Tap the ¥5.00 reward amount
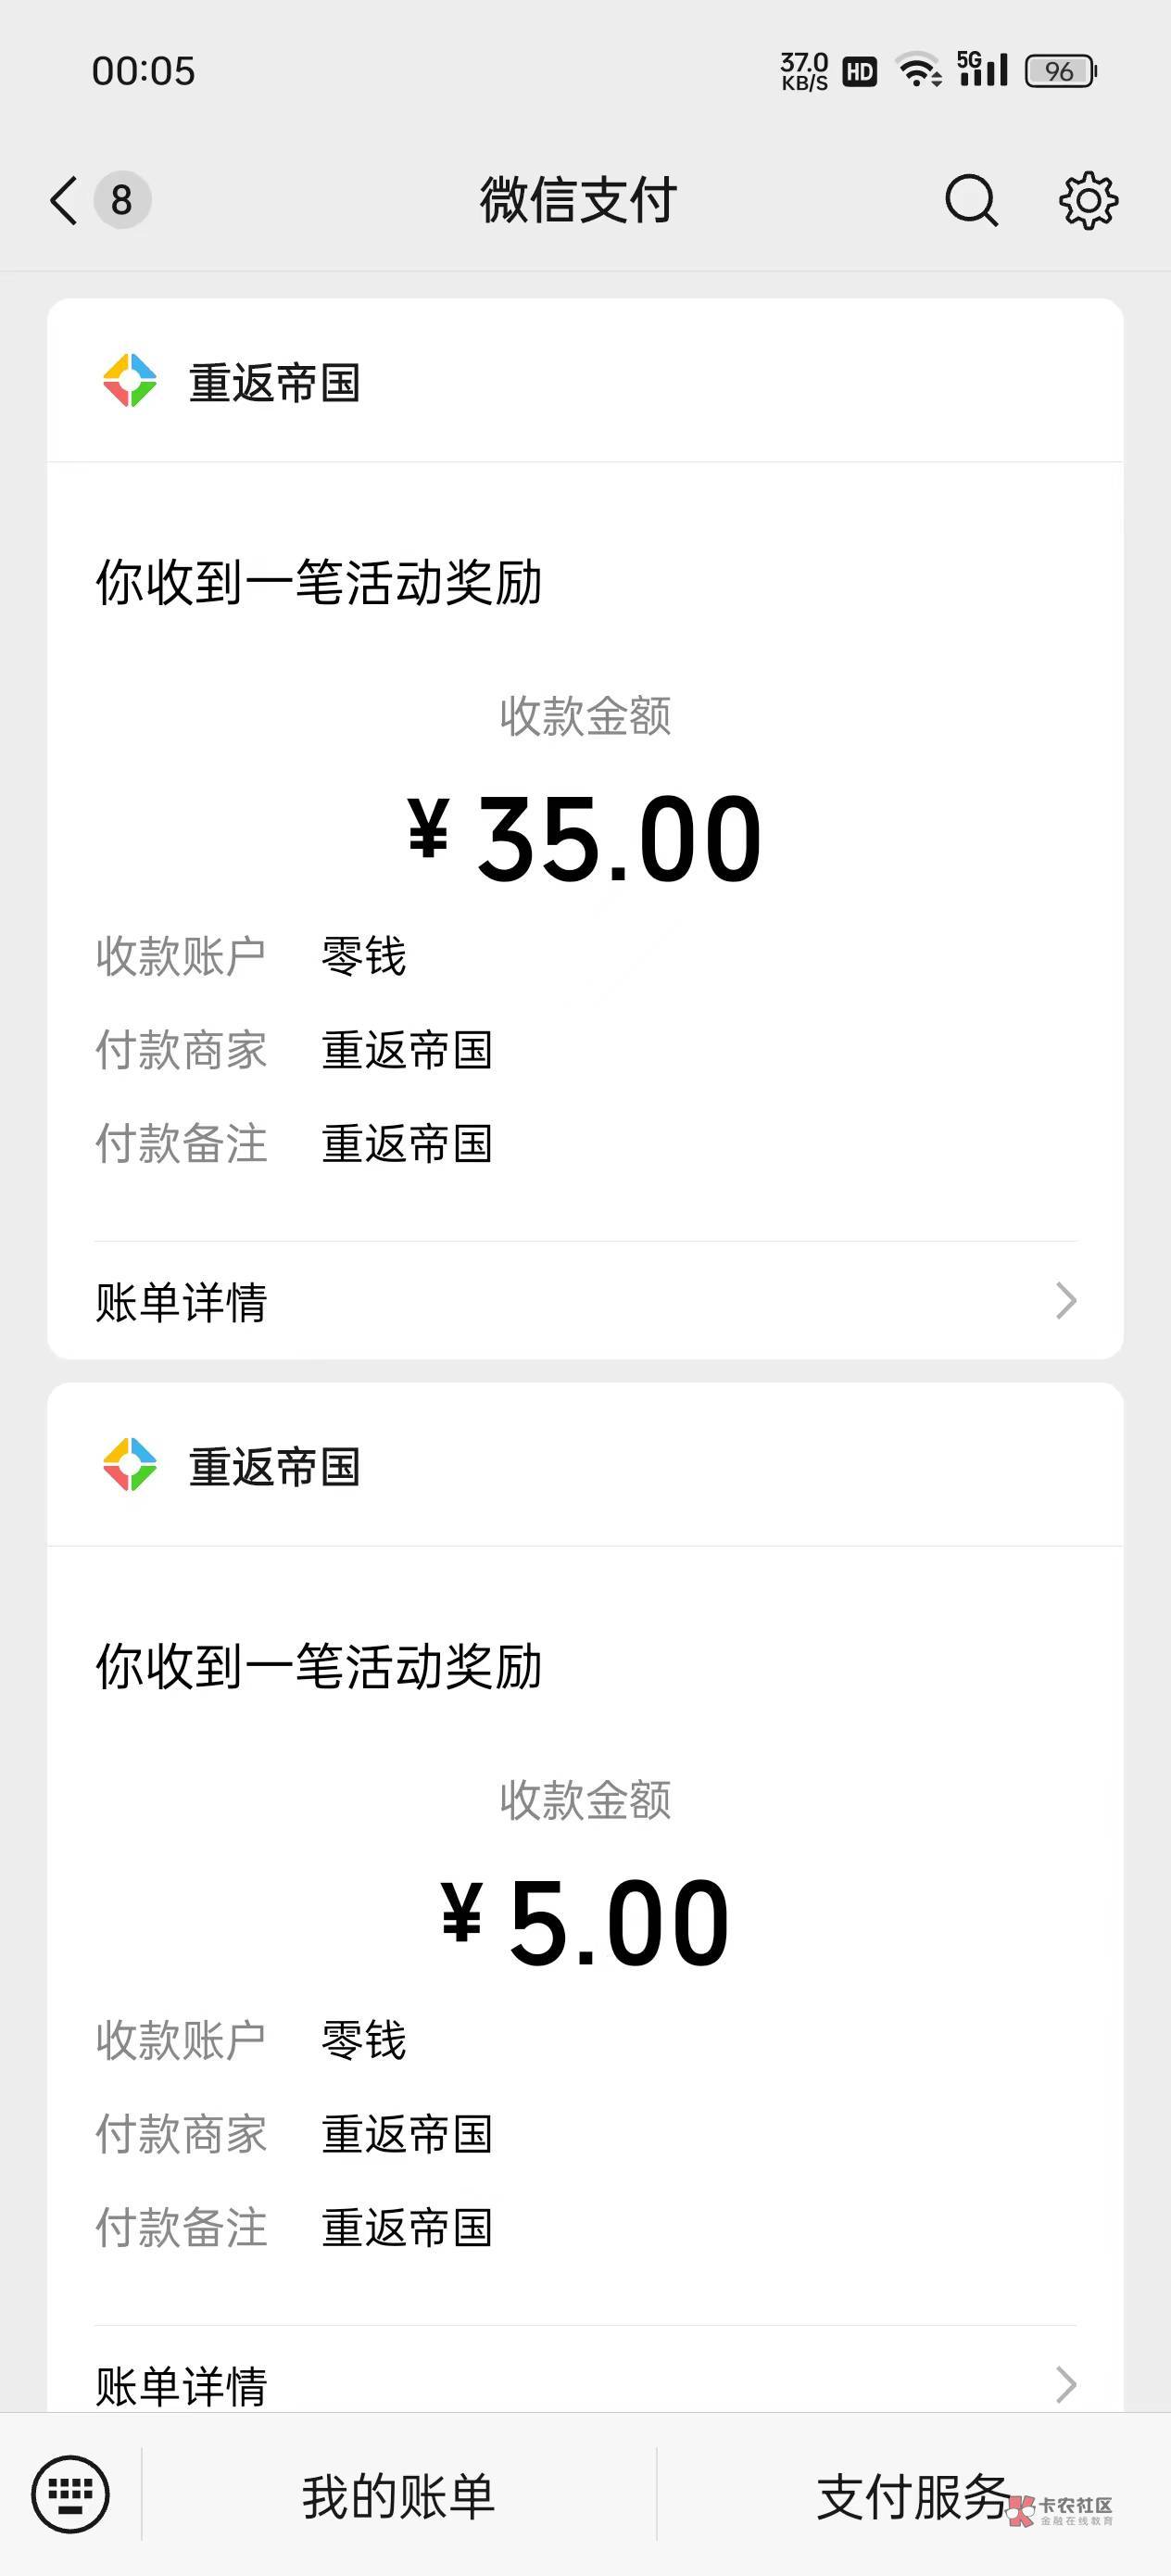The height and width of the screenshot is (2576, 1171). coord(585,1922)
